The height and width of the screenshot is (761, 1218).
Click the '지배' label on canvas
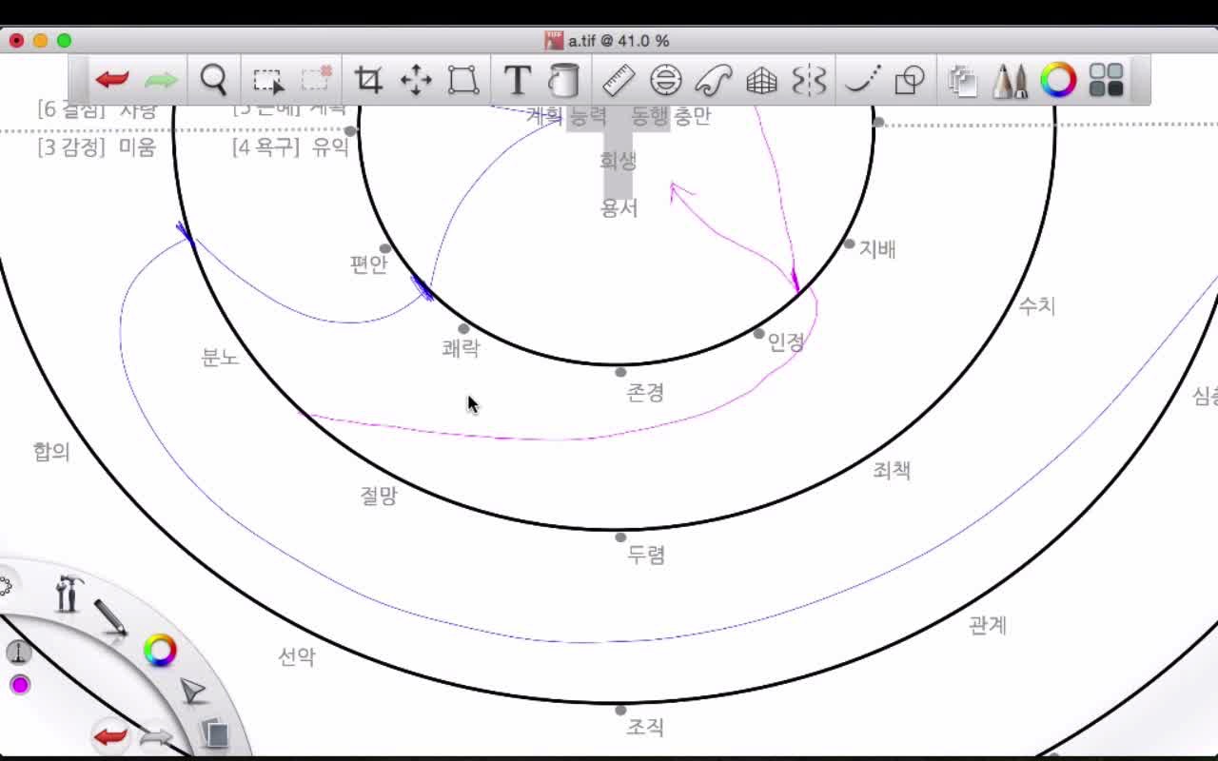tap(877, 249)
